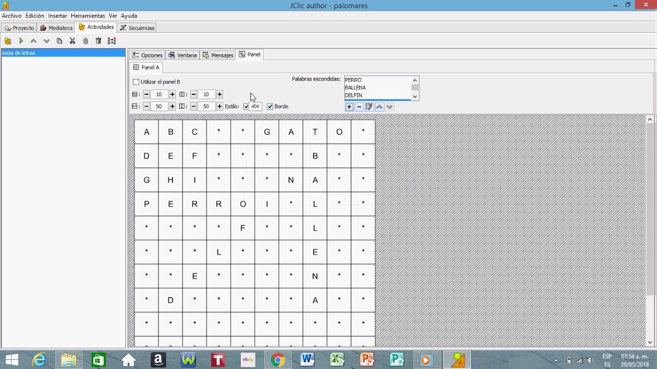Edit the selected hidden word
This screenshot has width=657, height=369.
369,107
